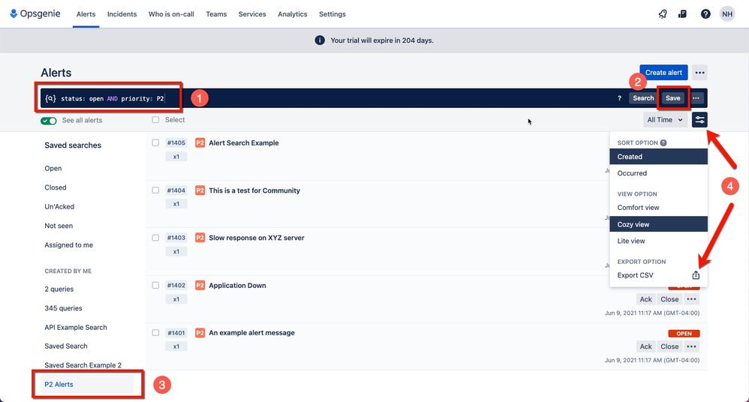
Task: Click the trial info icon
Action: coord(320,40)
